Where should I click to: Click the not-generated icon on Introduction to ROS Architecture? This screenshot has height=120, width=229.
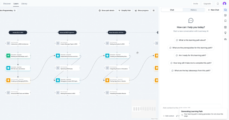tap(8, 43)
